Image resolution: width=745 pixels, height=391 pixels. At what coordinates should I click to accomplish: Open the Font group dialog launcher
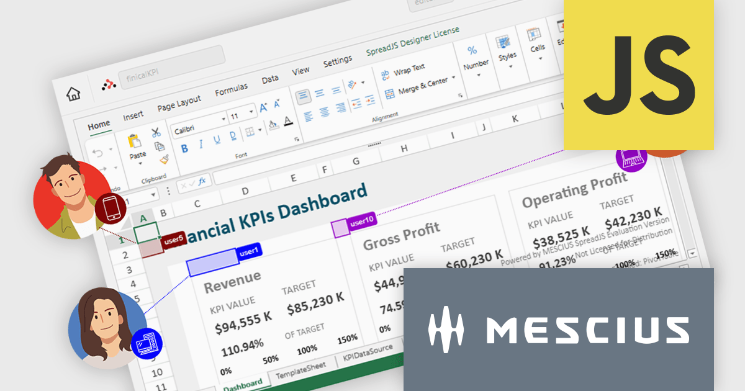tap(297, 138)
